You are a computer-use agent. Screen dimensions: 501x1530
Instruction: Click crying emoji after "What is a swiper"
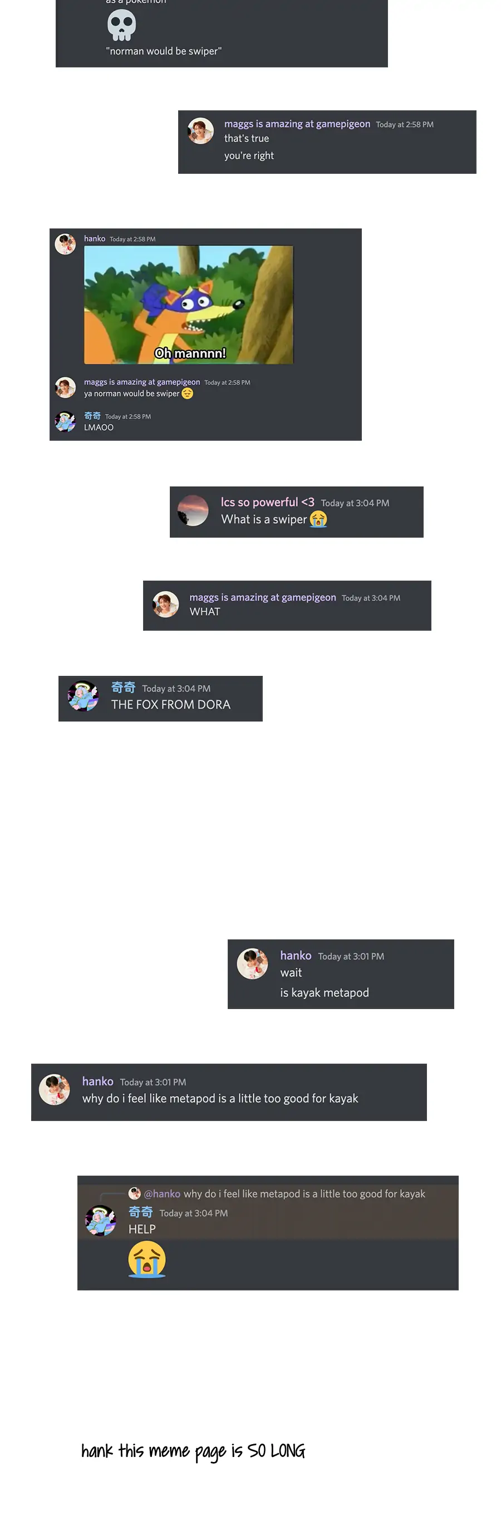(318, 519)
